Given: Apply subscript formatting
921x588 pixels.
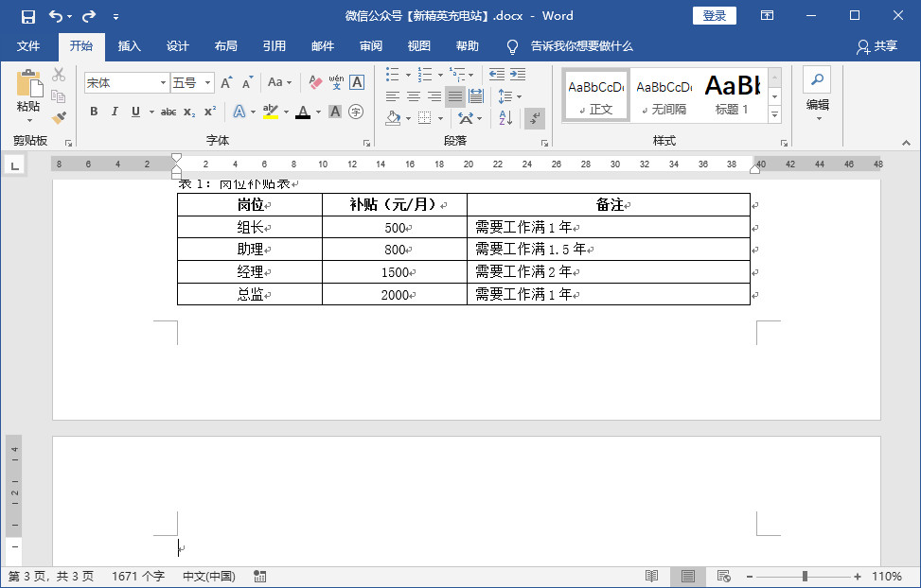Looking at the screenshot, I should (x=188, y=111).
